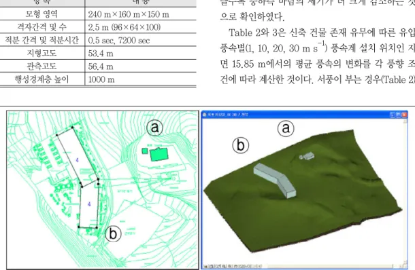
Task: Click the solid green building on the map
Action: point(159,155)
